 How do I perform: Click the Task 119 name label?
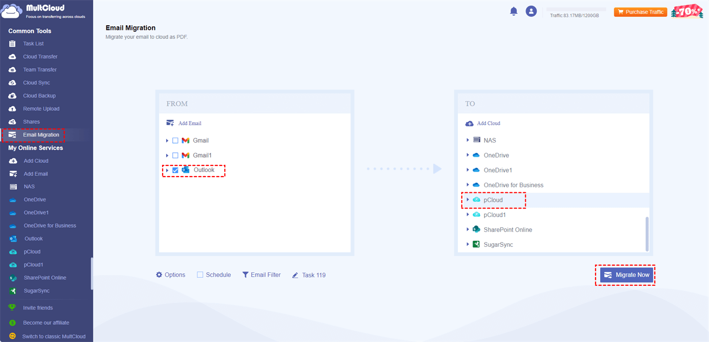click(314, 275)
